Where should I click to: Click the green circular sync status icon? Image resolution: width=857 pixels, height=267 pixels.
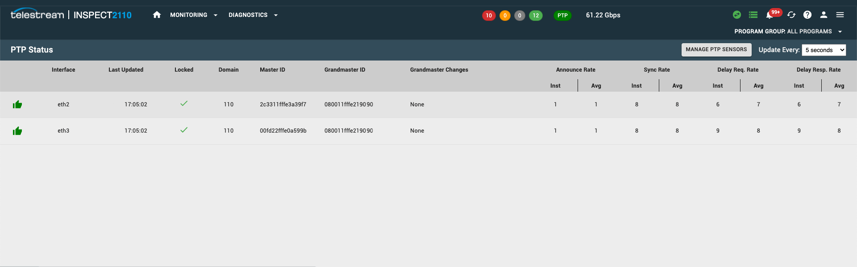pos(737,15)
